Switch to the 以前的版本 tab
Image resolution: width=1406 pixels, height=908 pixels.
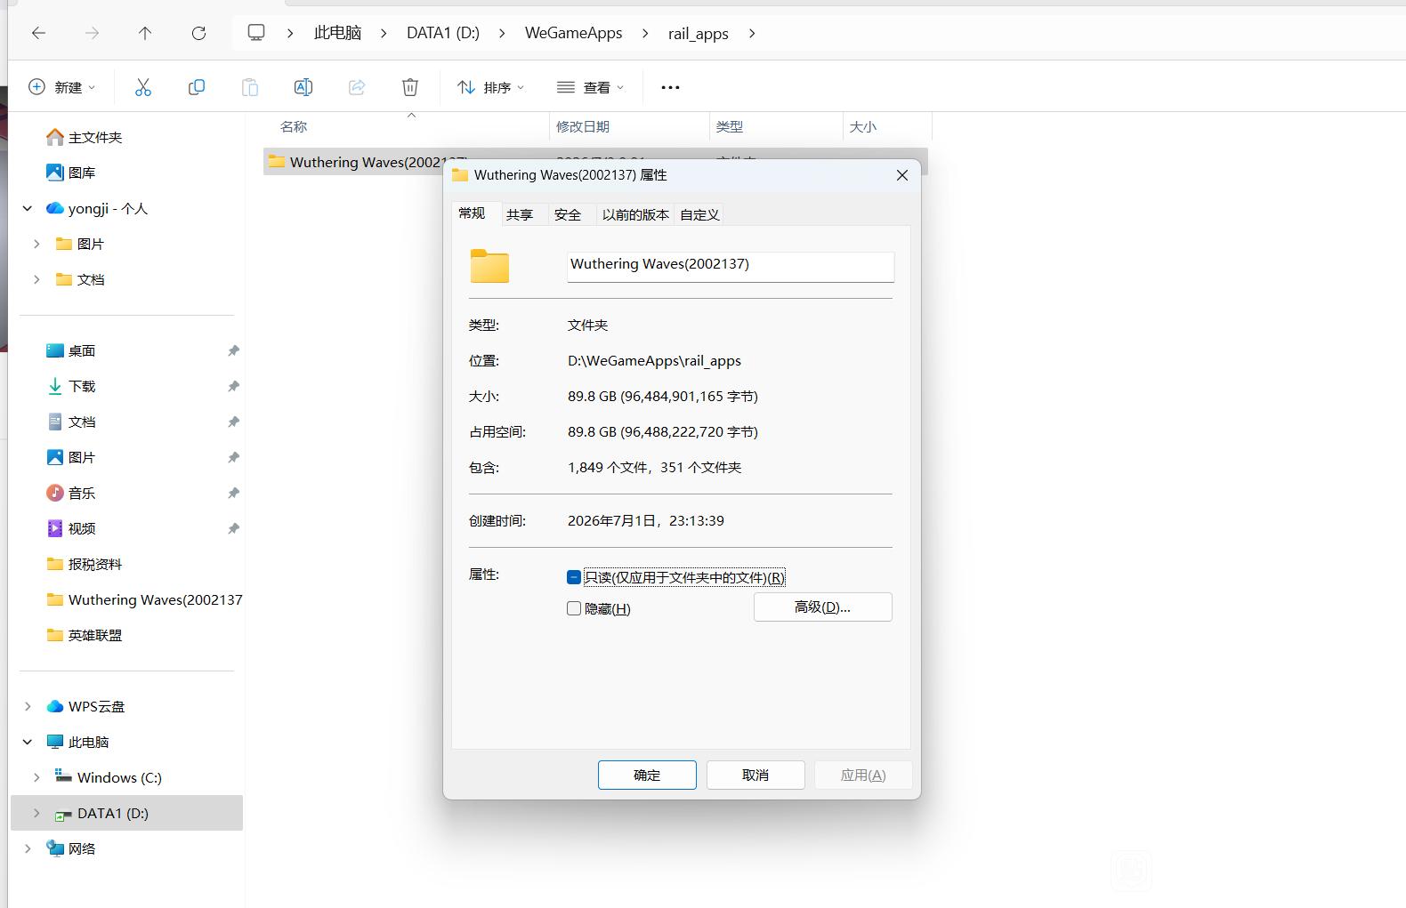635,214
